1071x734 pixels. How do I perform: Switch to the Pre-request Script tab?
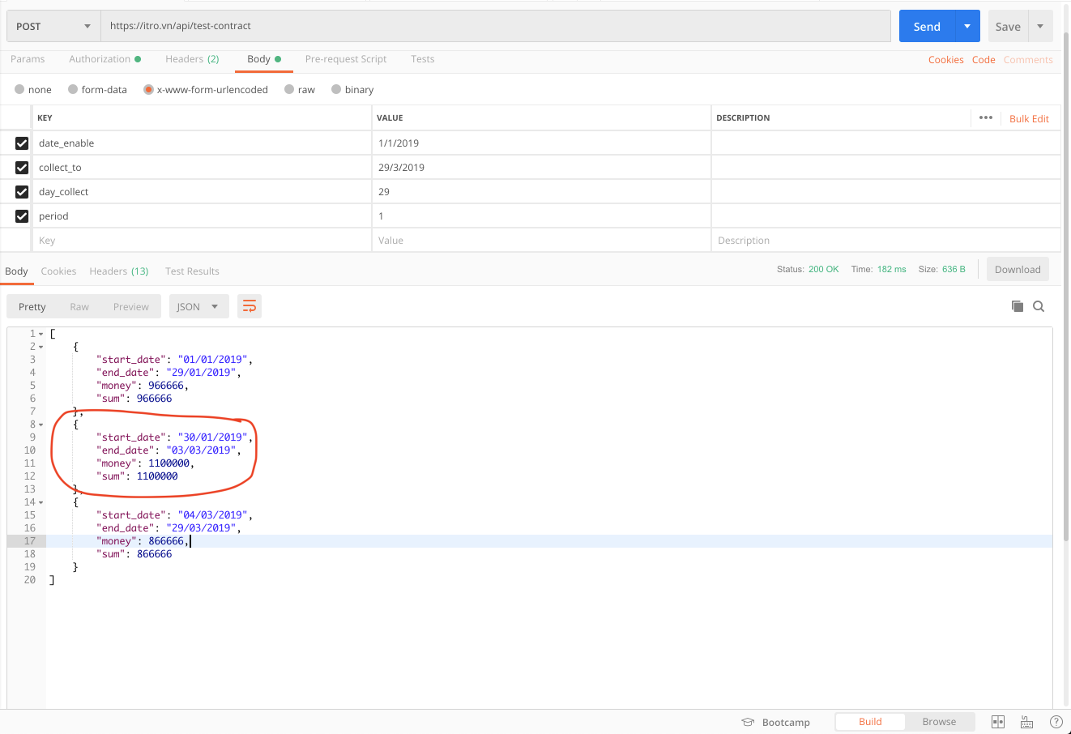pos(345,59)
